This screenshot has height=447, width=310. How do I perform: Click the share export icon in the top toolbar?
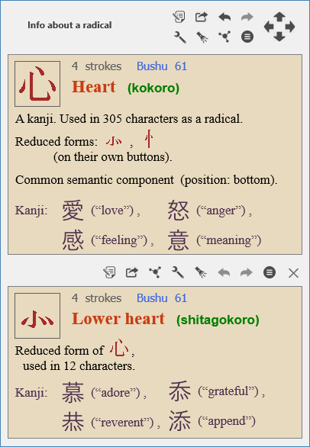(x=202, y=17)
